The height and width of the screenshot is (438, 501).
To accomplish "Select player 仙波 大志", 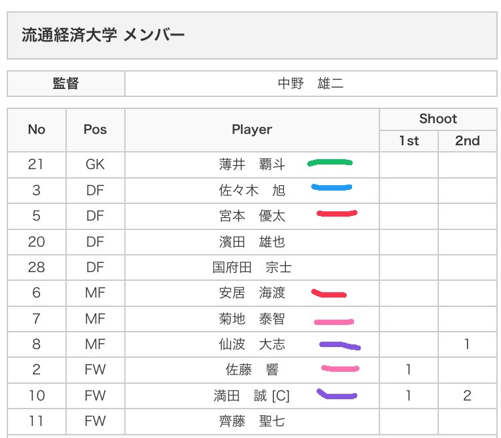I will tap(252, 344).
